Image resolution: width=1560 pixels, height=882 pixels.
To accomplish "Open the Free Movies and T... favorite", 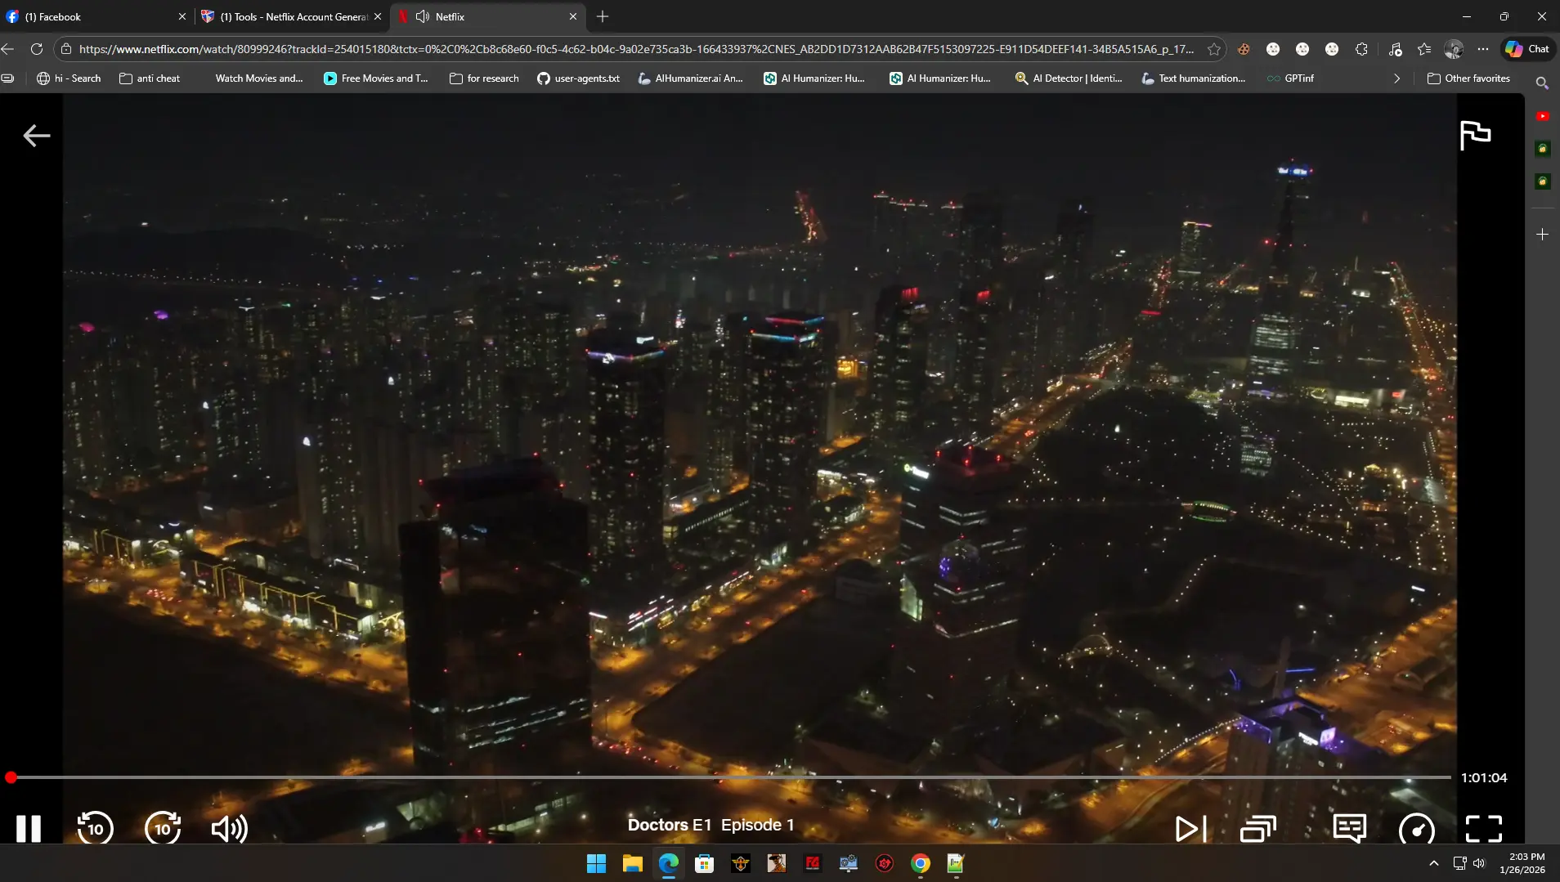I will point(376,78).
